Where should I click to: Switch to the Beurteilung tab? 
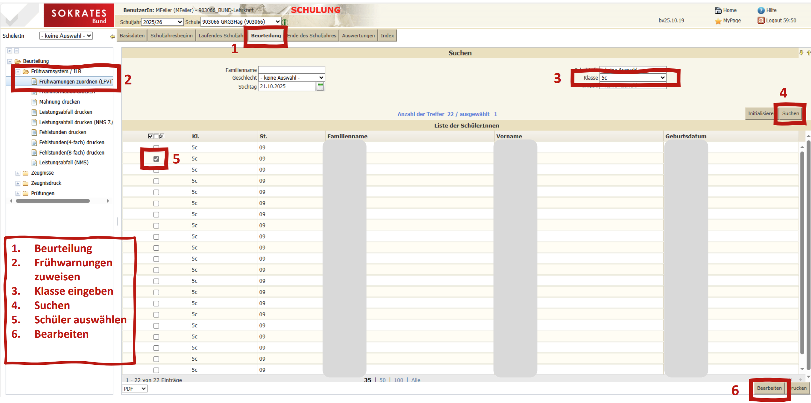tap(266, 35)
